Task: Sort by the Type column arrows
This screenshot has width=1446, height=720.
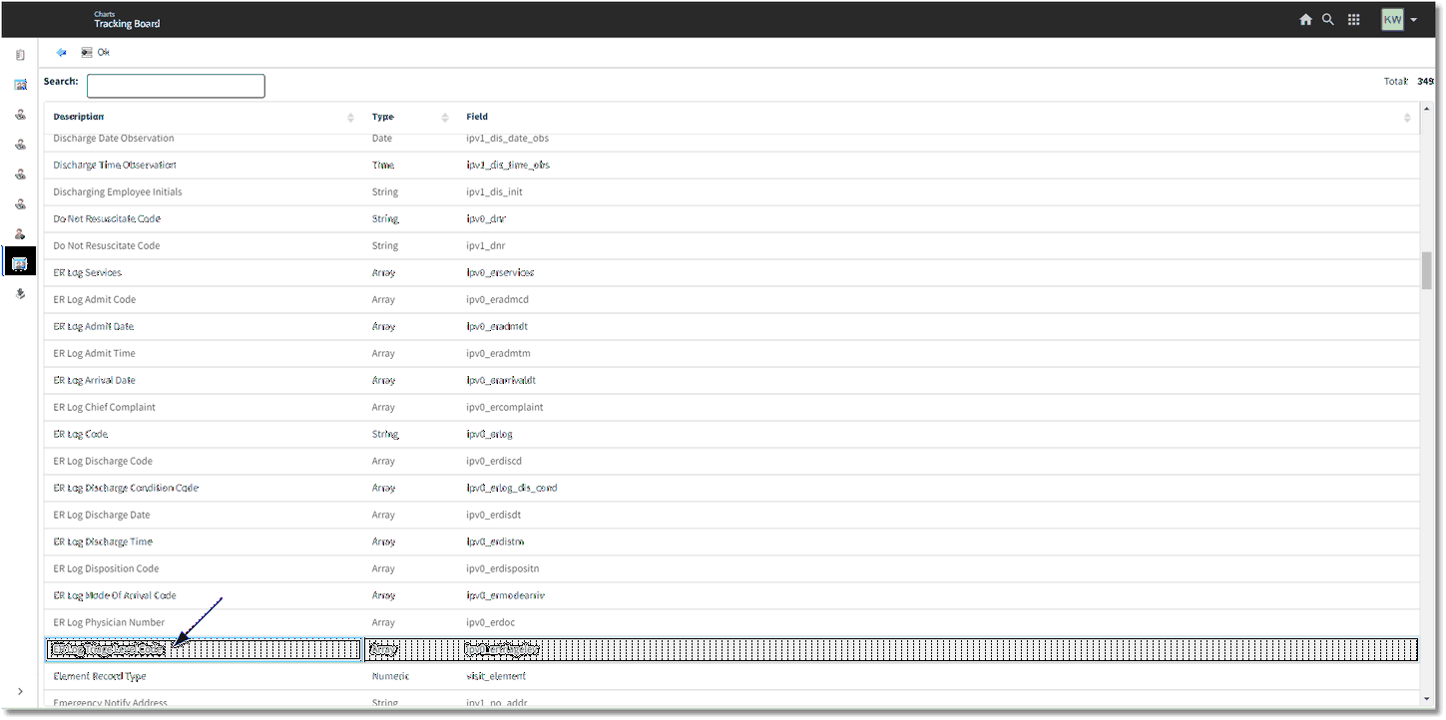Action: (x=445, y=118)
